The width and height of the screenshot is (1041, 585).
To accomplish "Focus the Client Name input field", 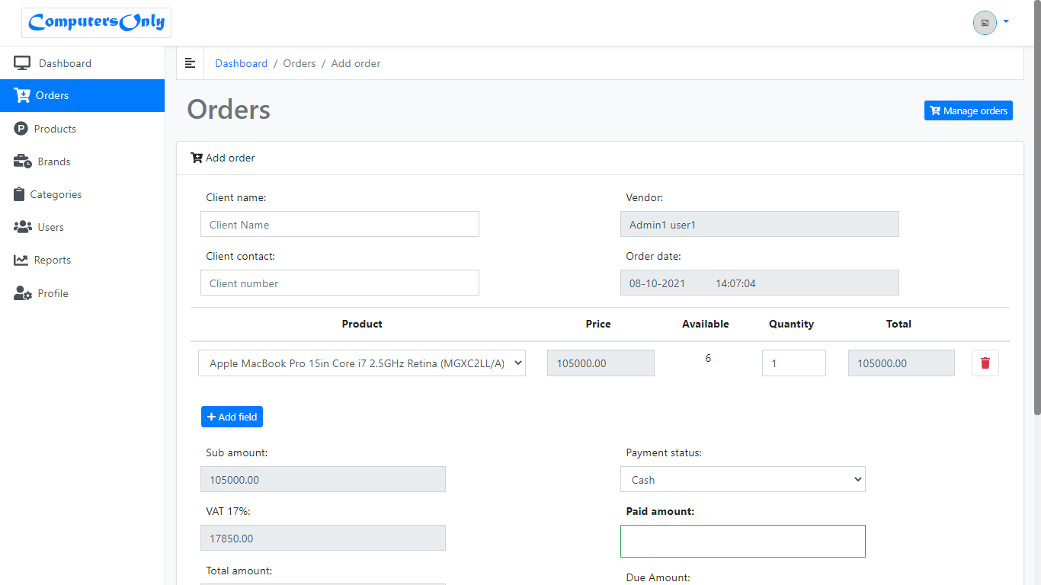I will click(340, 225).
